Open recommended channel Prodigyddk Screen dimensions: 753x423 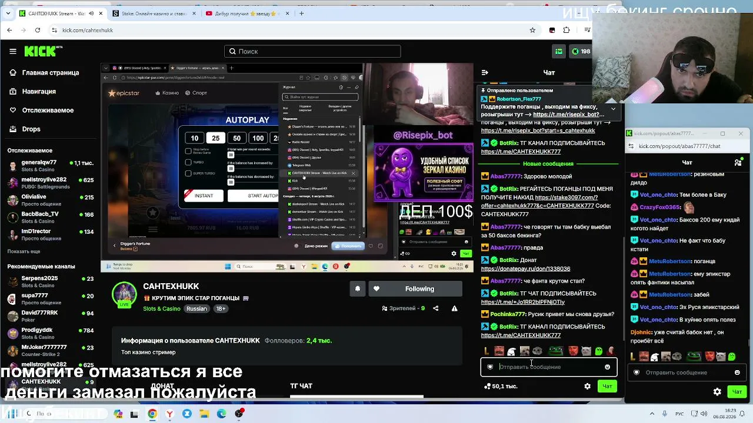[50, 333]
